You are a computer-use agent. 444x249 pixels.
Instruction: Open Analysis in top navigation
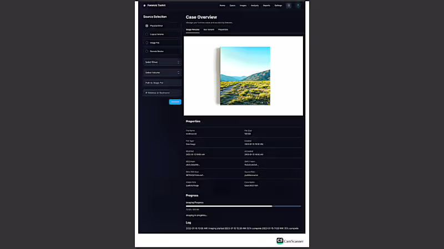(x=255, y=6)
